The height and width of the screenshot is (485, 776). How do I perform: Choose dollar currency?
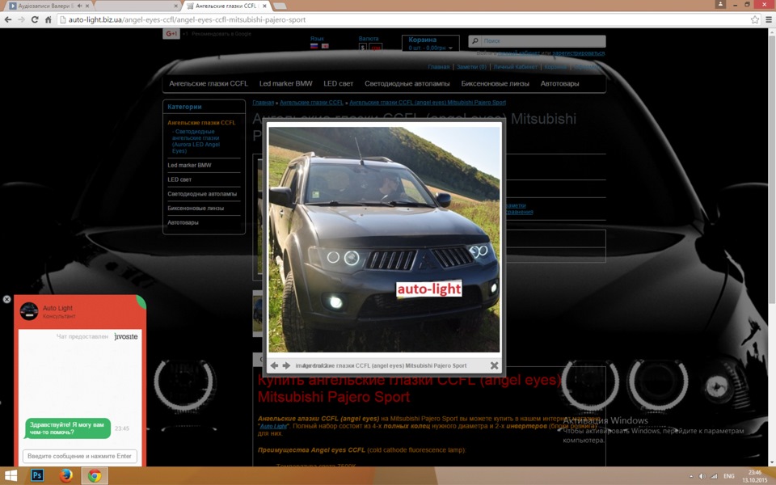tap(363, 48)
